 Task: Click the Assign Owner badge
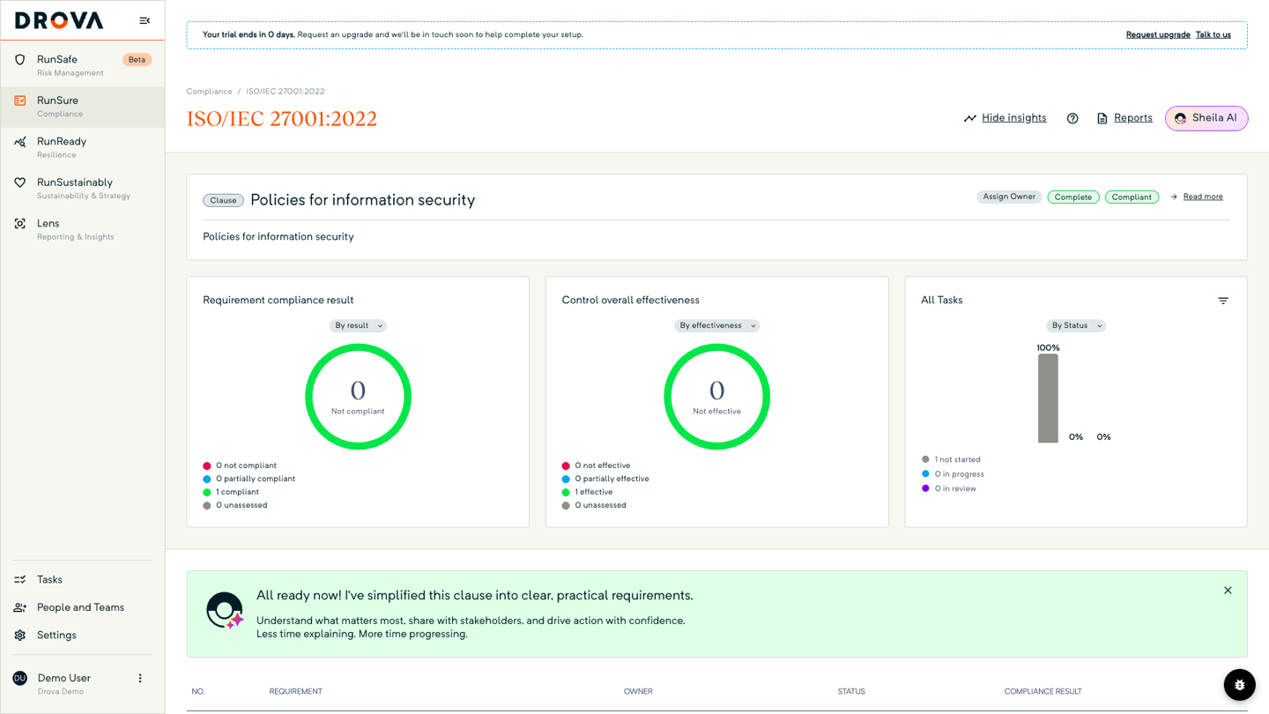pyautogui.click(x=1009, y=197)
